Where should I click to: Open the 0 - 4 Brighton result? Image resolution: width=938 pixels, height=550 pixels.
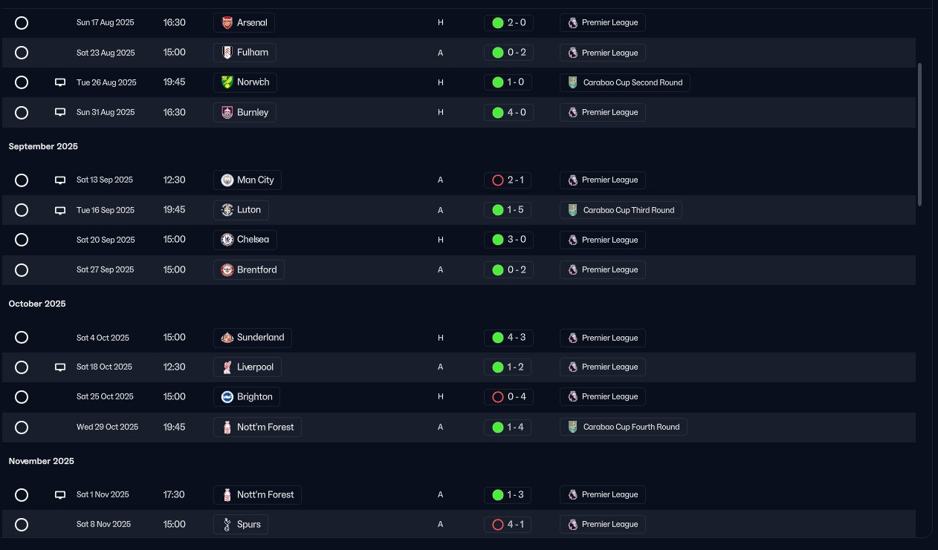pos(508,397)
